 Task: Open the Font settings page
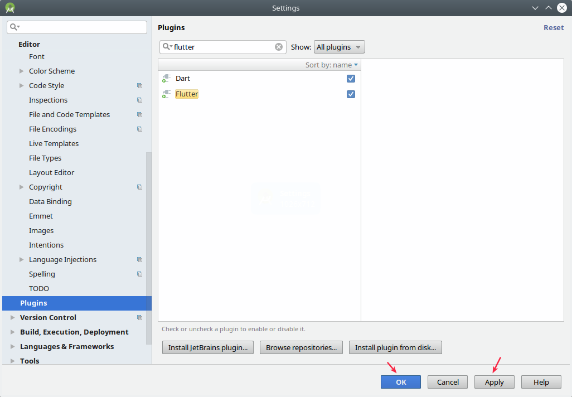[36, 56]
